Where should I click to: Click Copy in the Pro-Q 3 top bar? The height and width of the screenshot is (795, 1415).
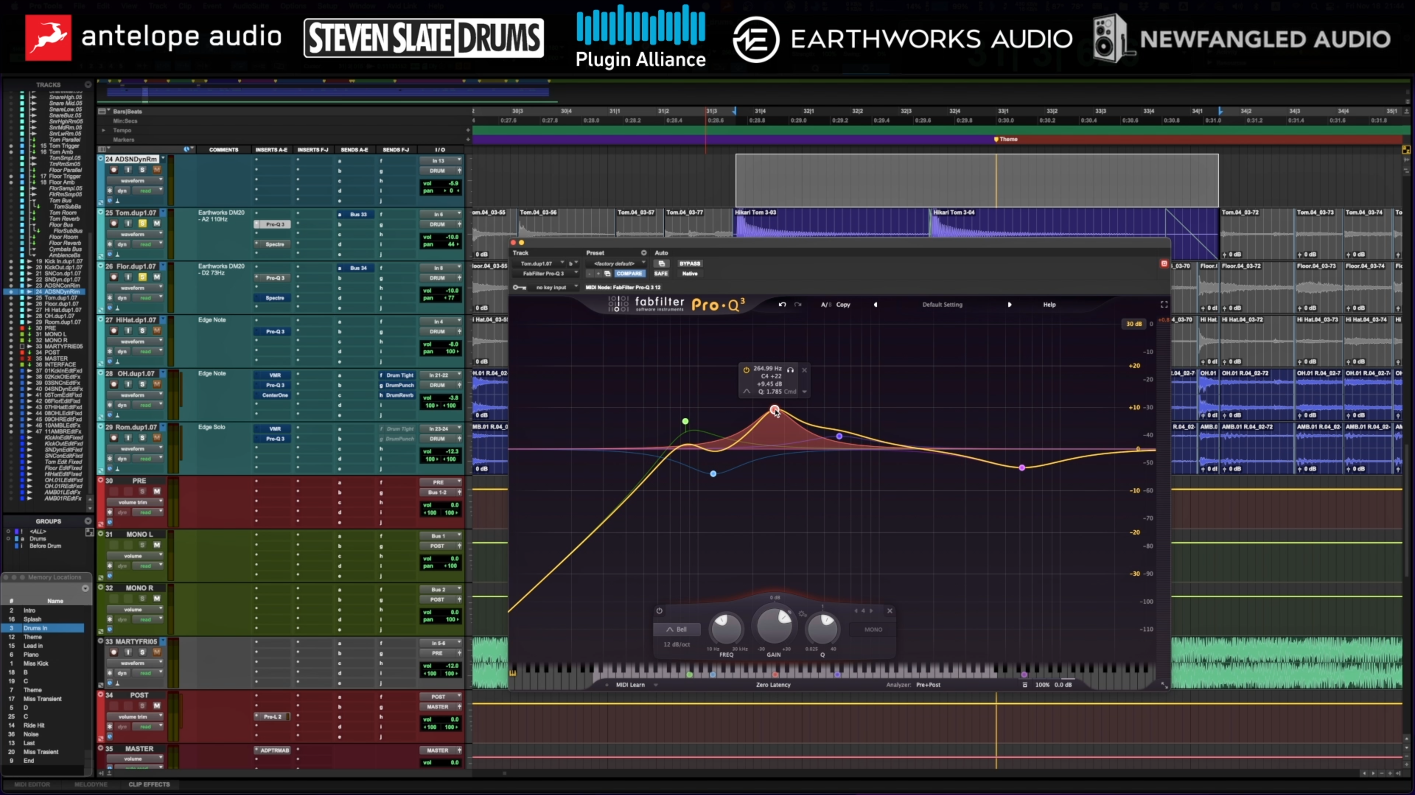click(843, 305)
